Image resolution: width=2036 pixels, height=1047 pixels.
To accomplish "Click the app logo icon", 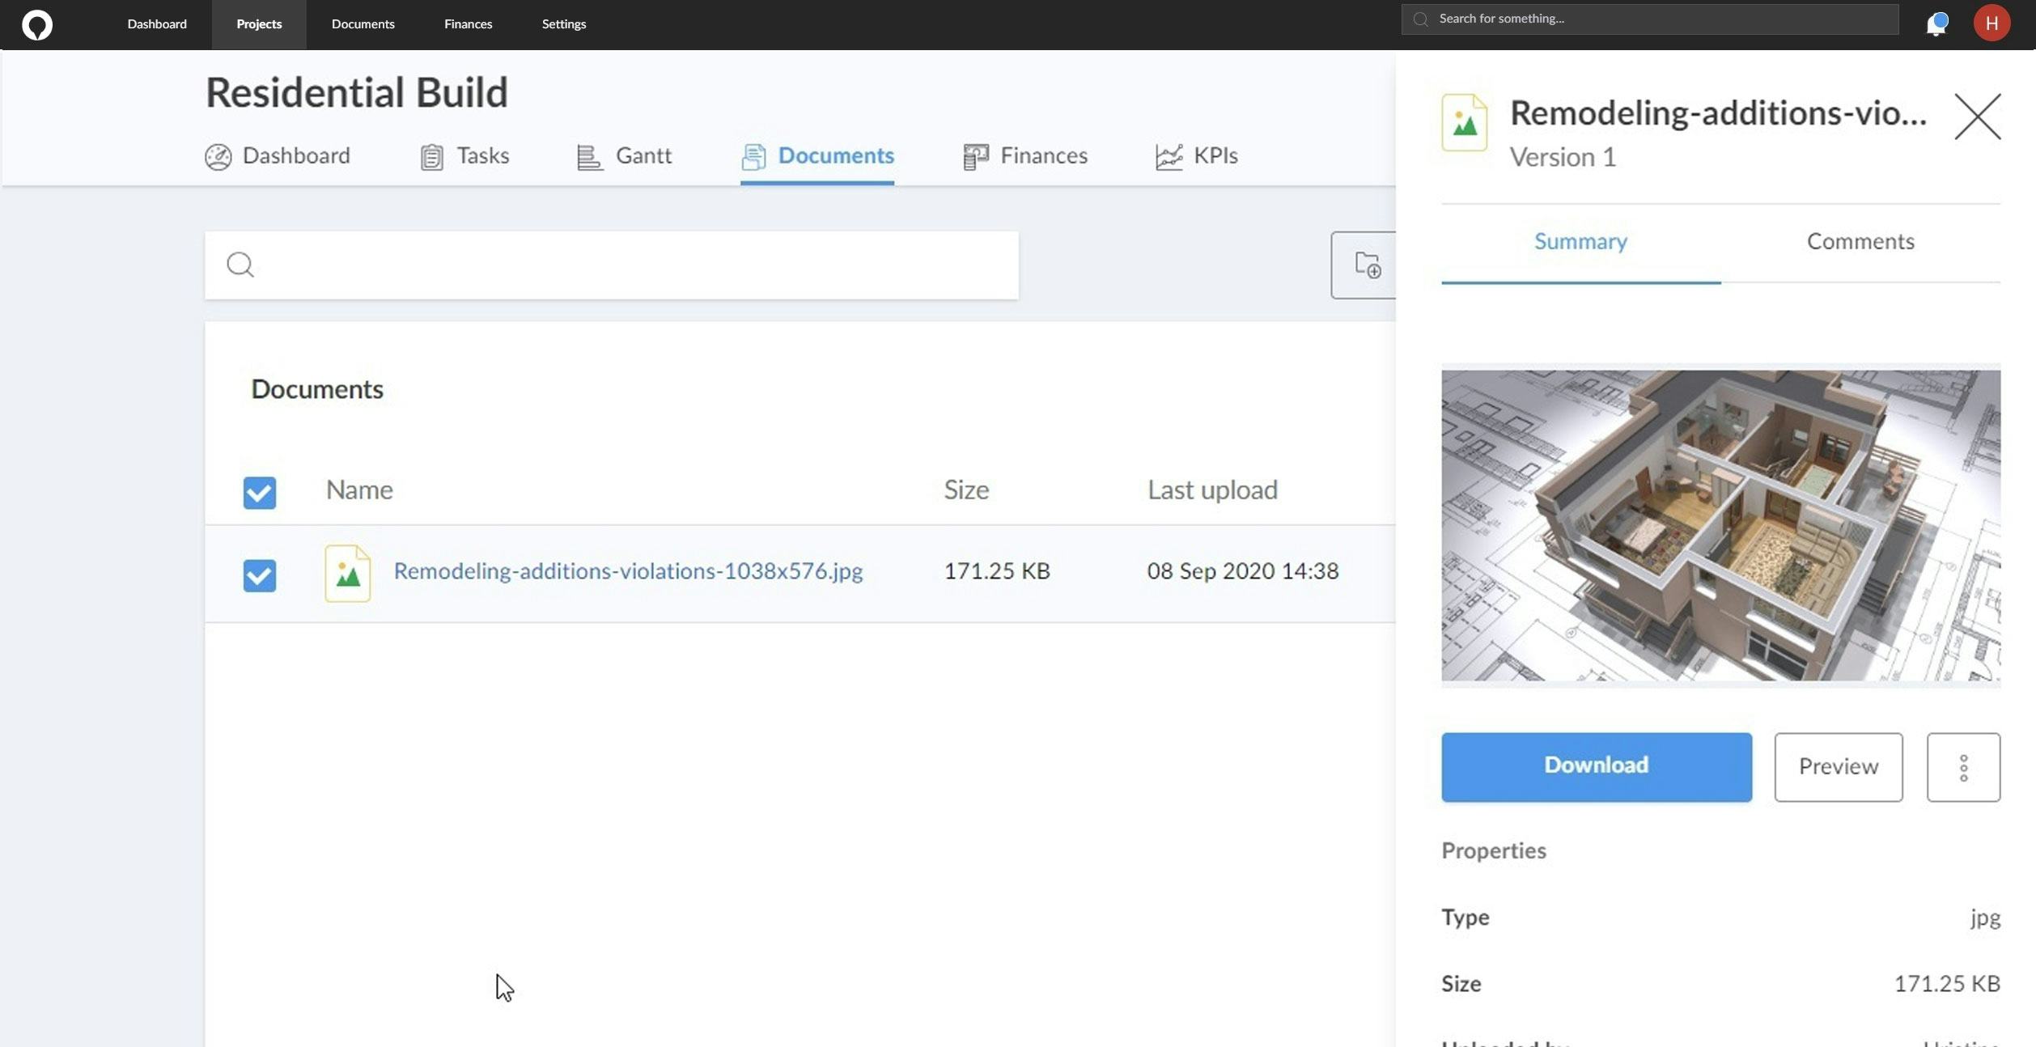I will coord(36,24).
